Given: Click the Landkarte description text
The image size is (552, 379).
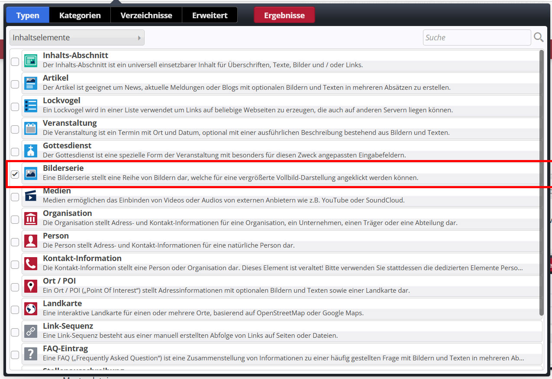Looking at the screenshot, I should [203, 313].
